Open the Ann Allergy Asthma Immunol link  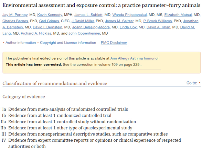[x=134, y=58]
